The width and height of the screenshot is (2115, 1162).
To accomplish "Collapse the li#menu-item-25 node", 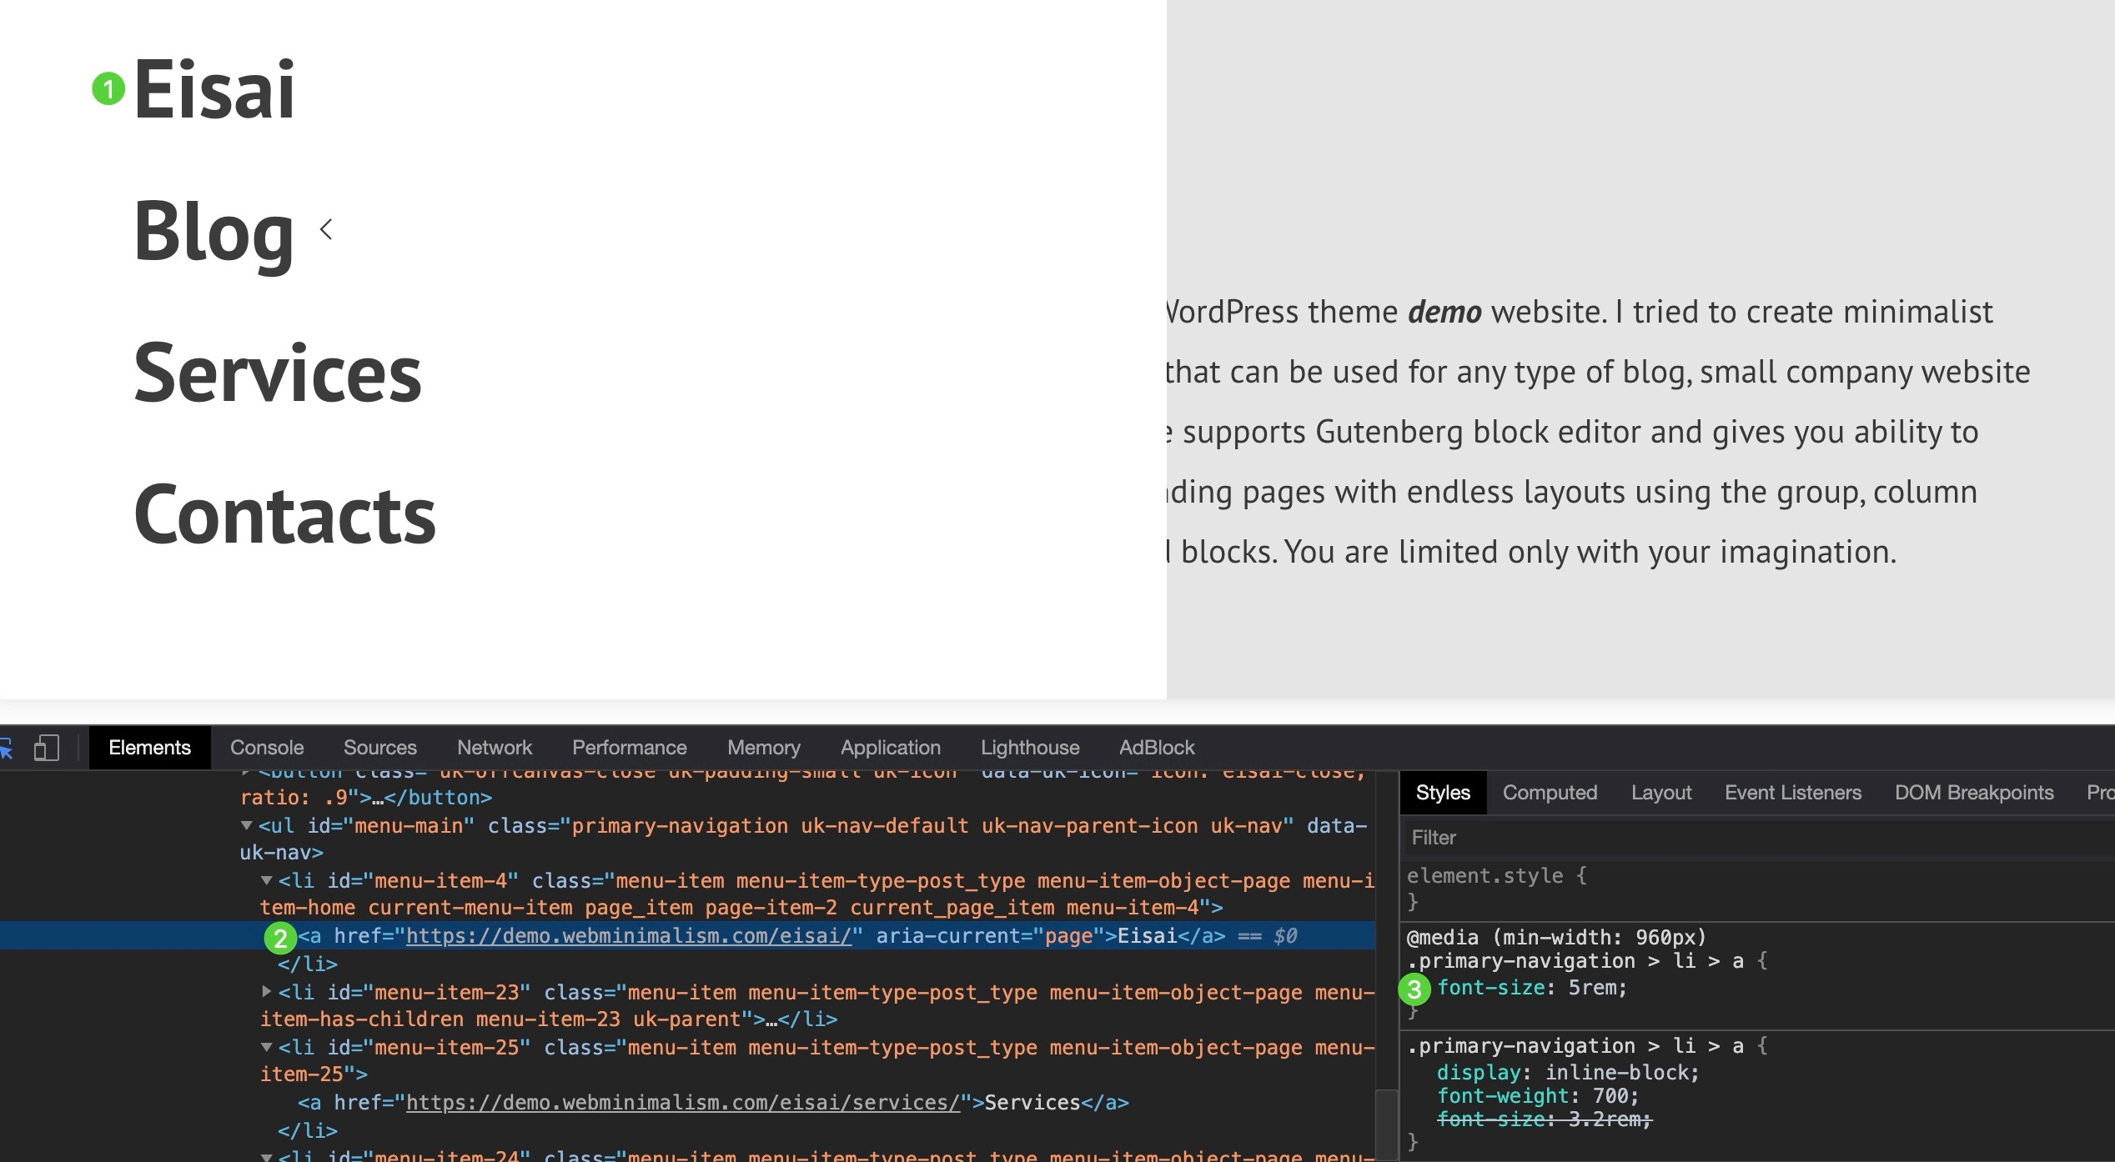I will point(266,1047).
